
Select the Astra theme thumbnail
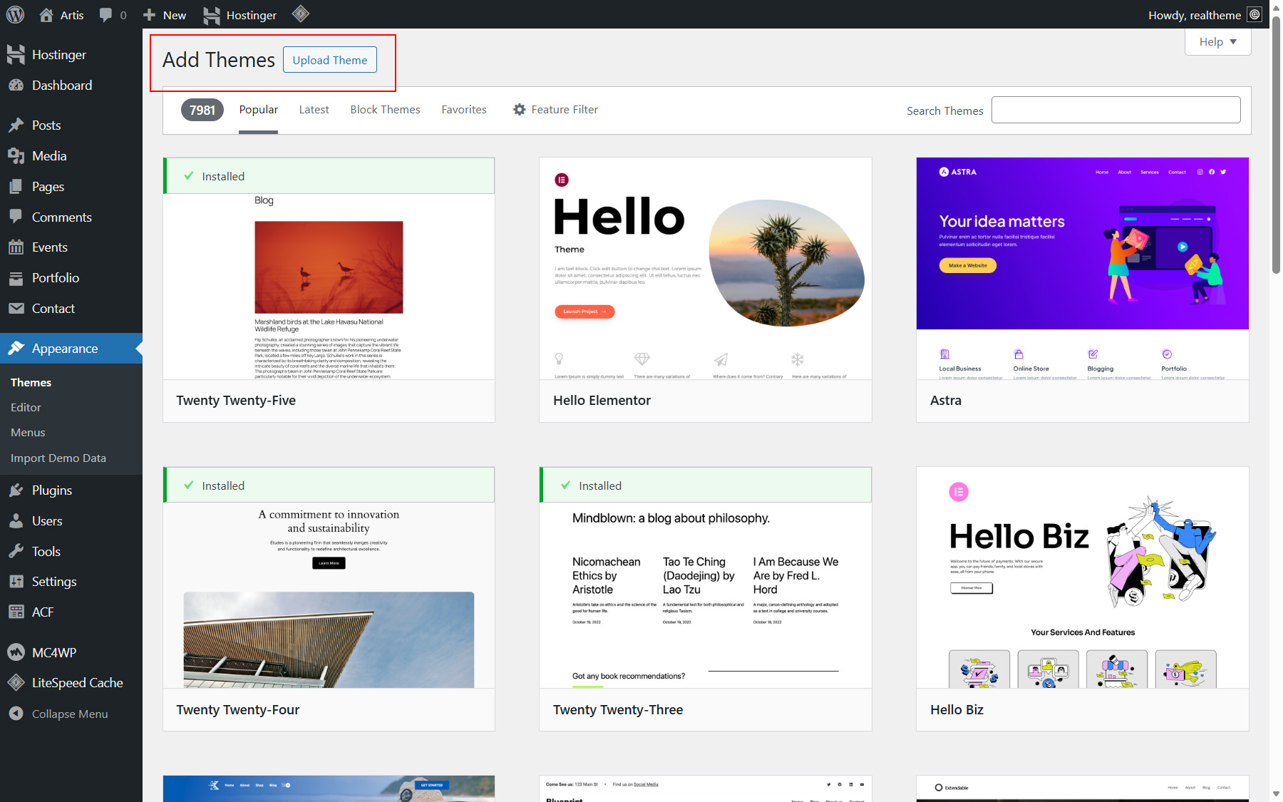(1082, 269)
